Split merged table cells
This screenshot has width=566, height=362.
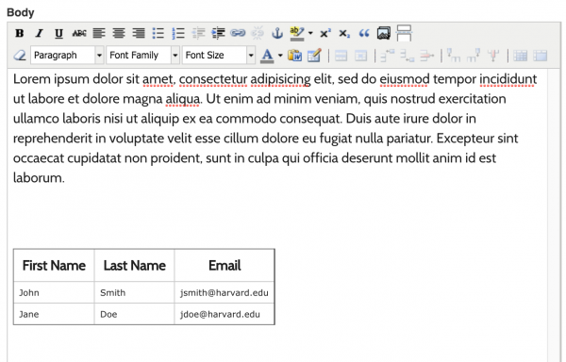(x=520, y=56)
